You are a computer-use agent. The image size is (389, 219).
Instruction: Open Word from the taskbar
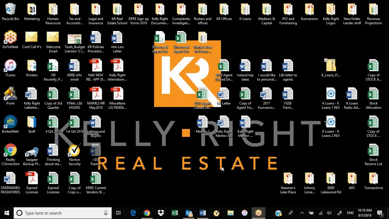pyautogui.click(x=203, y=213)
